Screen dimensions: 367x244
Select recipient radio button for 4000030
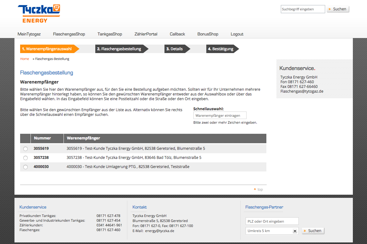[x=25, y=167]
